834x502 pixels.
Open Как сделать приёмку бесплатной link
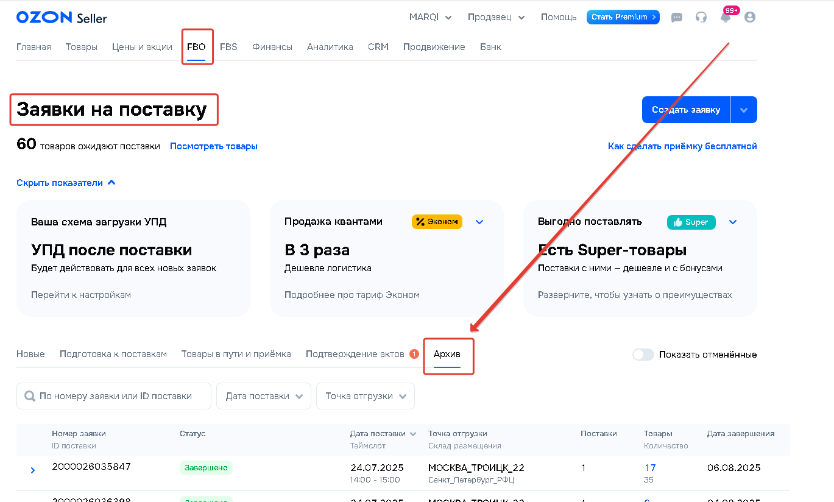[x=682, y=146]
